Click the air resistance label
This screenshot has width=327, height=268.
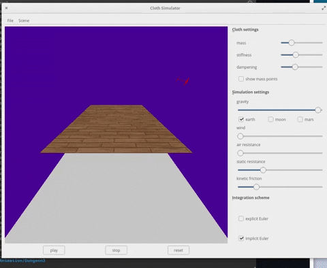(x=248, y=145)
